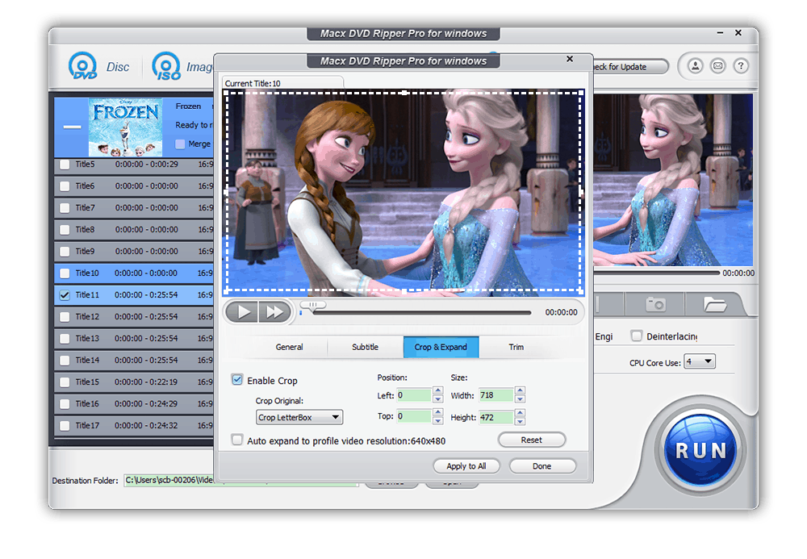Increase the crop Height value
The width and height of the screenshot is (807, 559).
click(520, 413)
